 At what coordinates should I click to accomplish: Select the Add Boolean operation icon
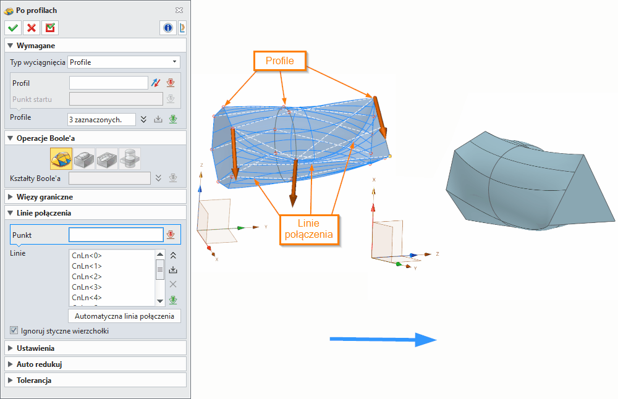[85, 159]
